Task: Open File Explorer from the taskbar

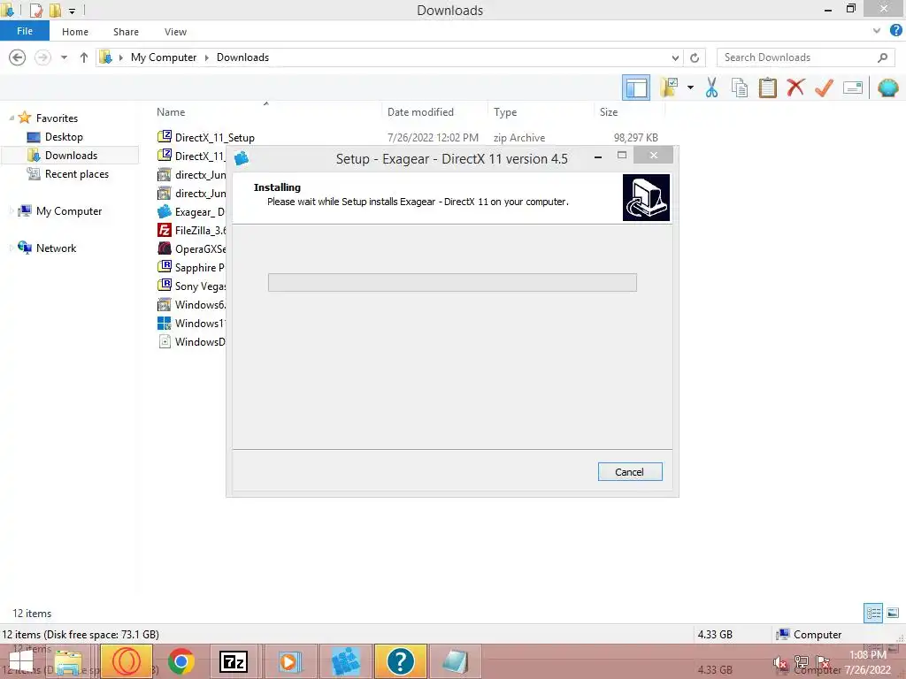Action: coord(67,661)
